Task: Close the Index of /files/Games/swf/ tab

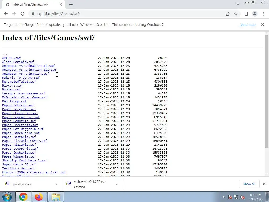Action: point(61,4)
